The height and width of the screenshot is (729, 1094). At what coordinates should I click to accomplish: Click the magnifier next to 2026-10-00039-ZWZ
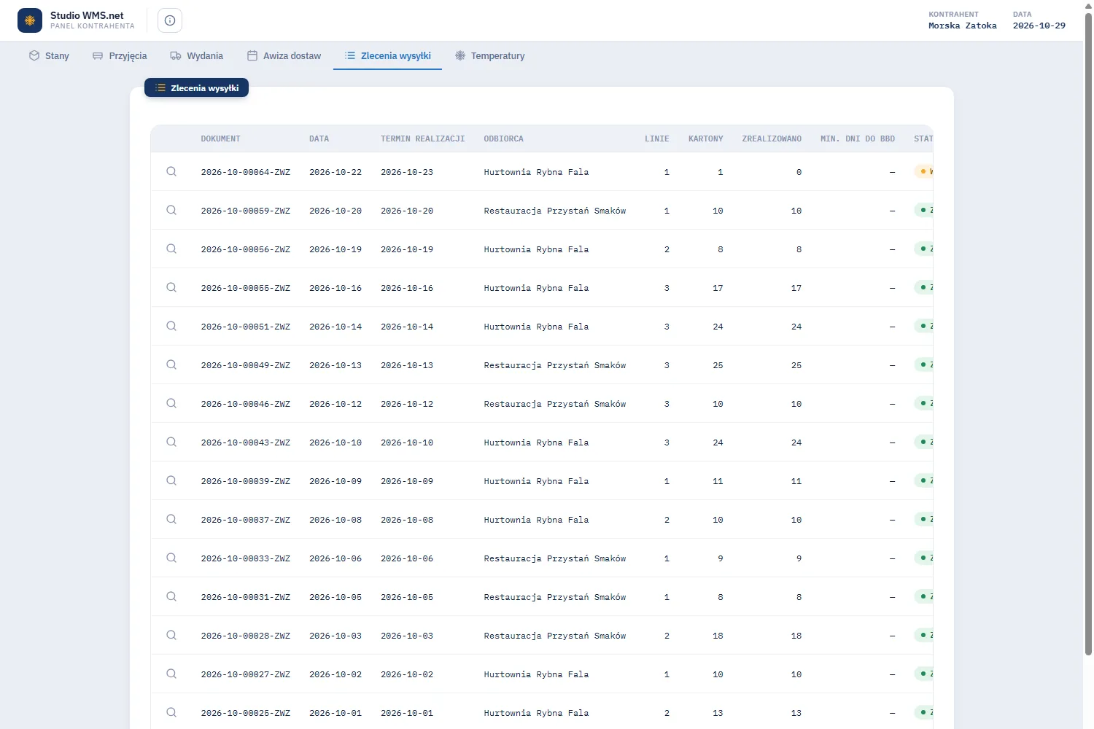(171, 480)
